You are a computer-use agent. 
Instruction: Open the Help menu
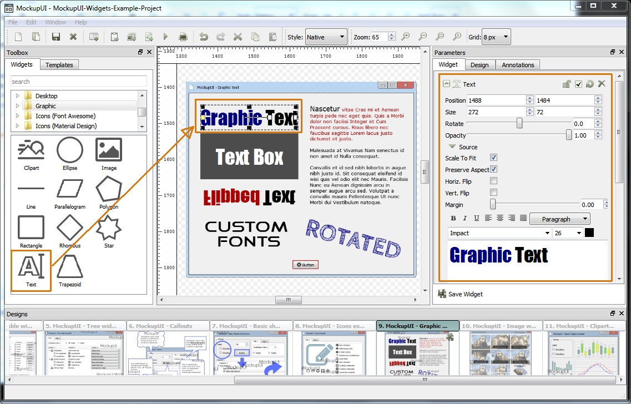click(x=80, y=22)
